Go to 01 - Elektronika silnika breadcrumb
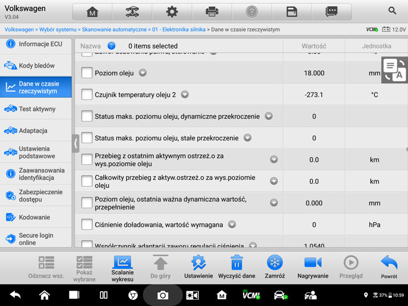This screenshot has width=408, height=306. (x=179, y=30)
